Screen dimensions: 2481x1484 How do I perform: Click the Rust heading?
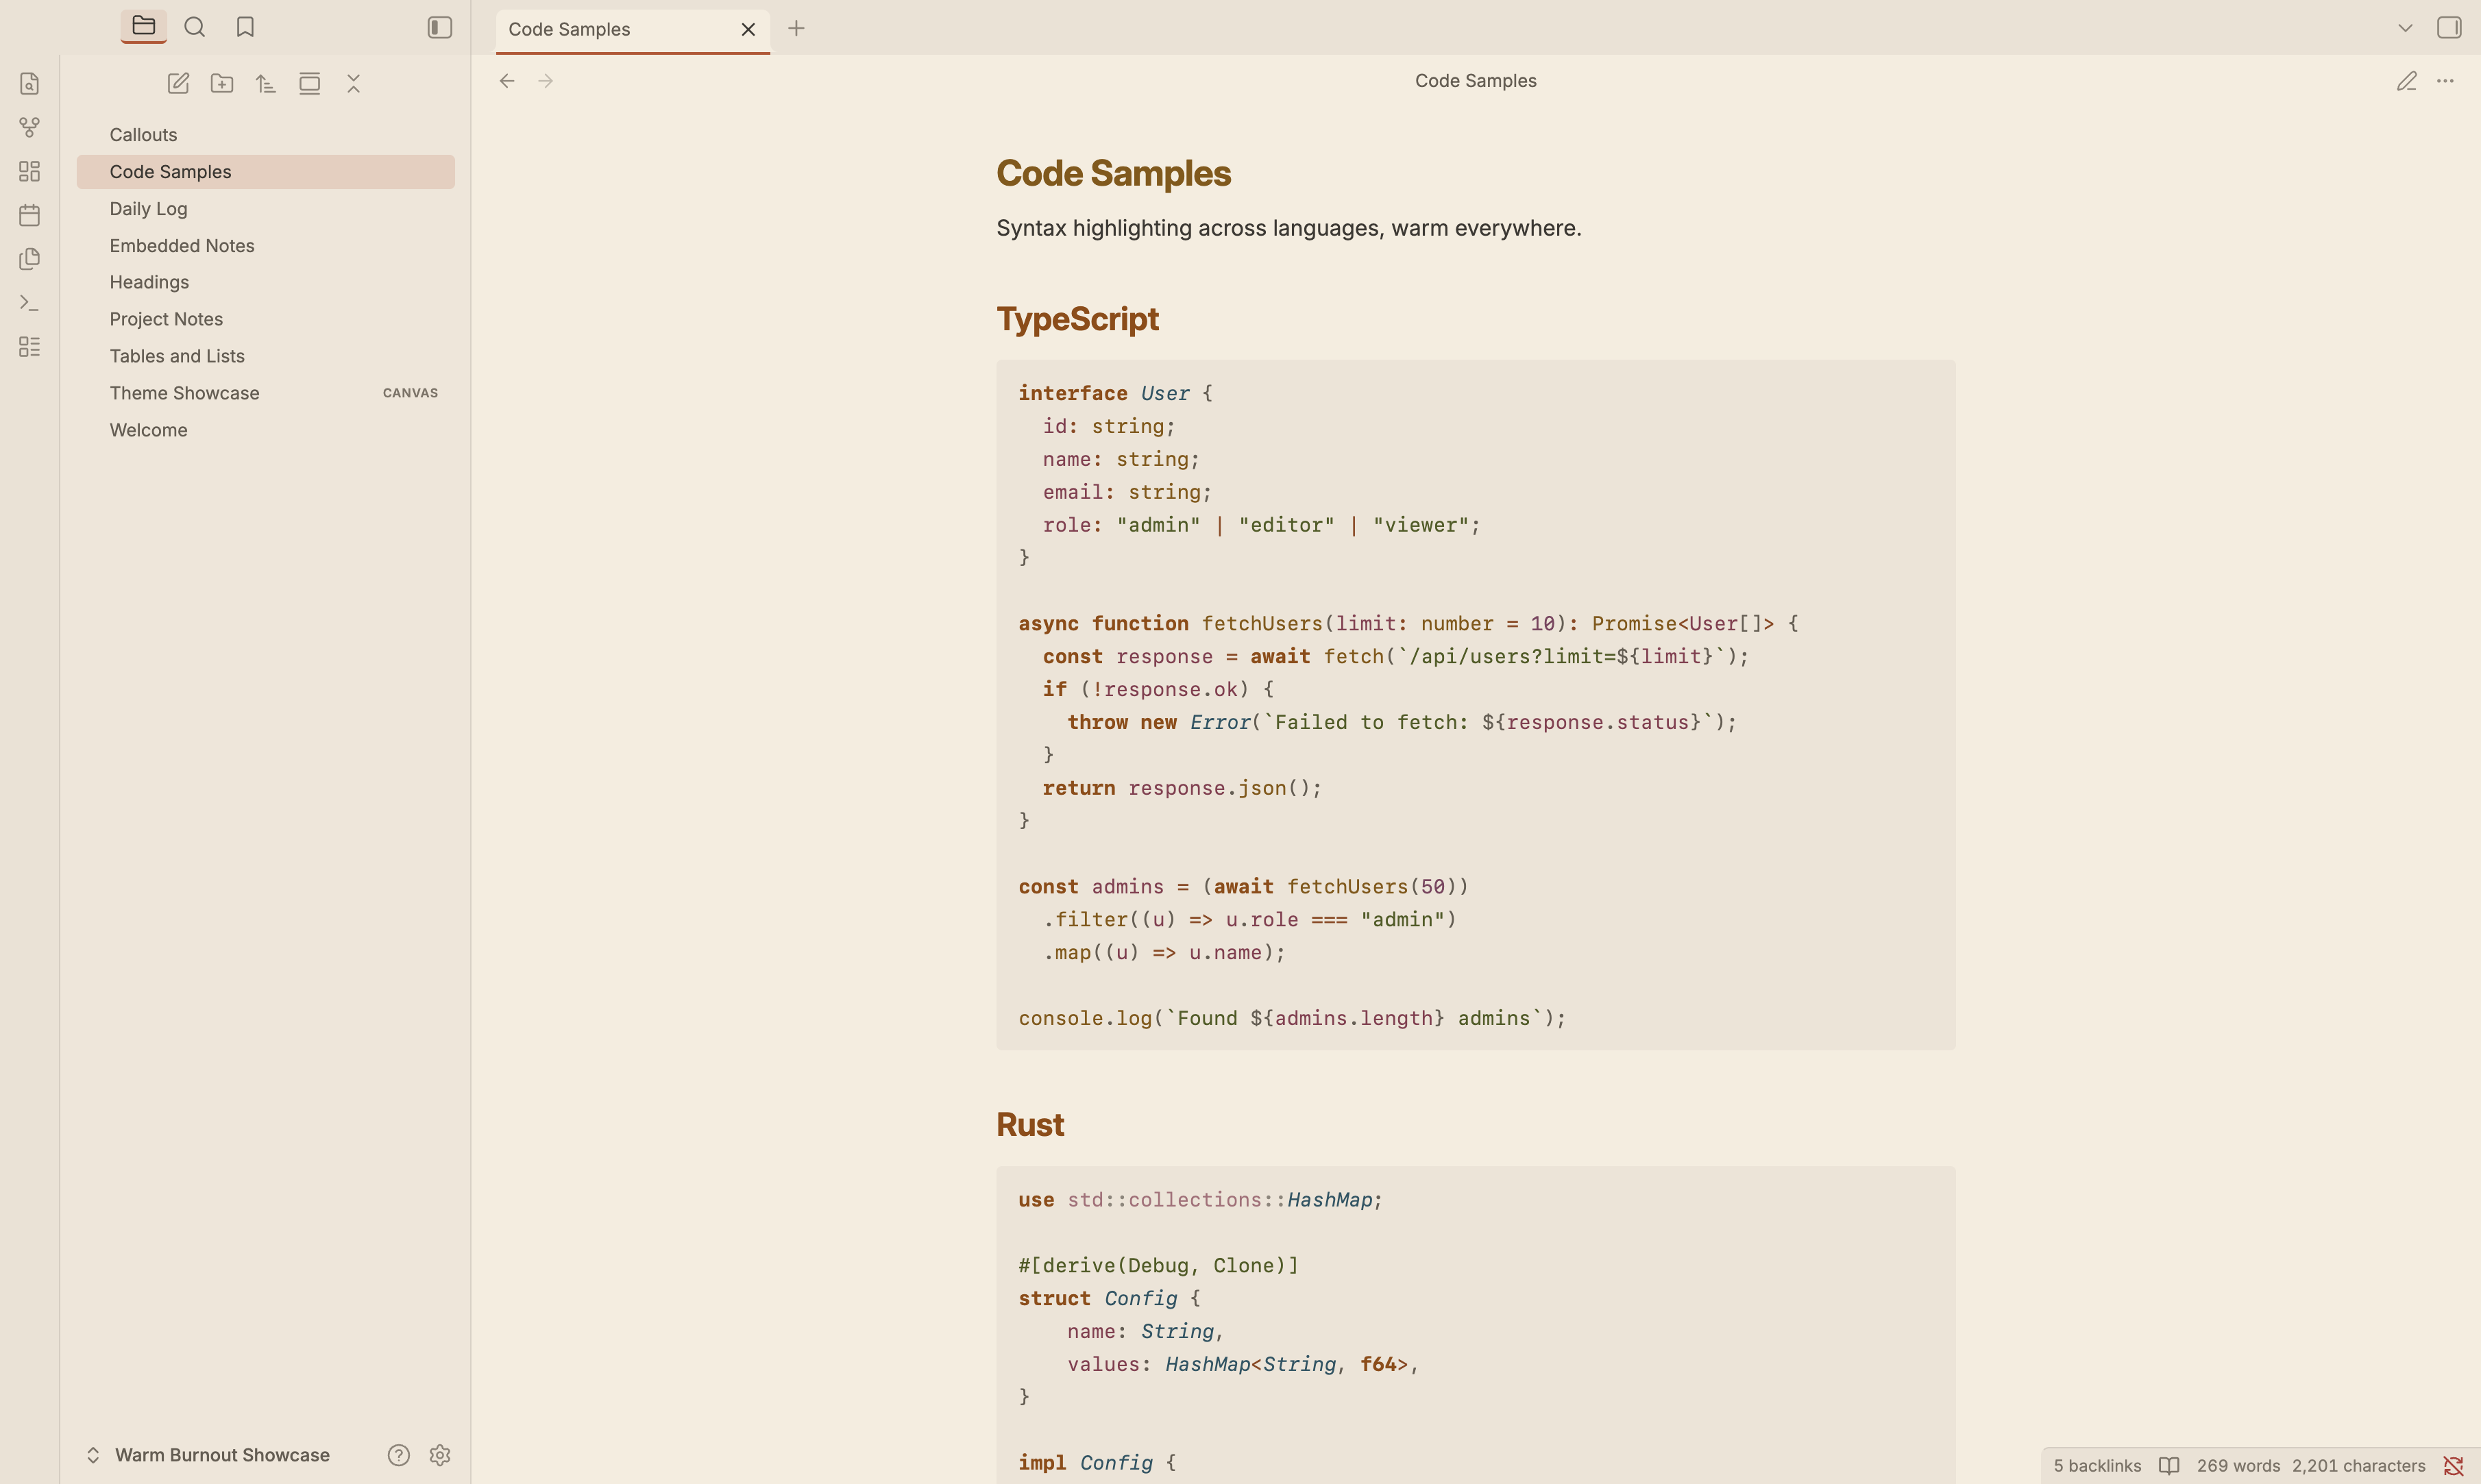(1030, 1125)
